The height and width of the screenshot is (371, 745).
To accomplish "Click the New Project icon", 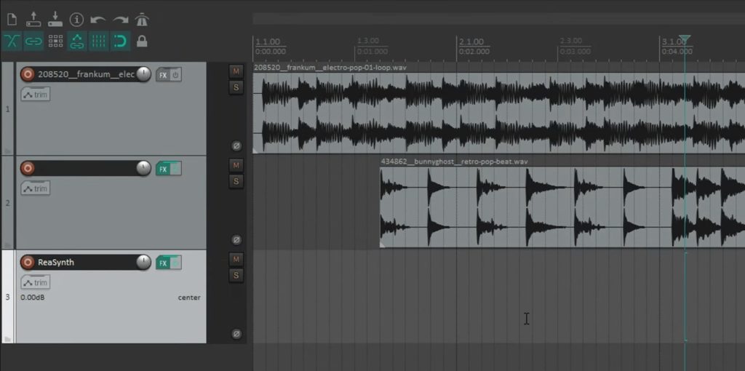I will (x=12, y=20).
